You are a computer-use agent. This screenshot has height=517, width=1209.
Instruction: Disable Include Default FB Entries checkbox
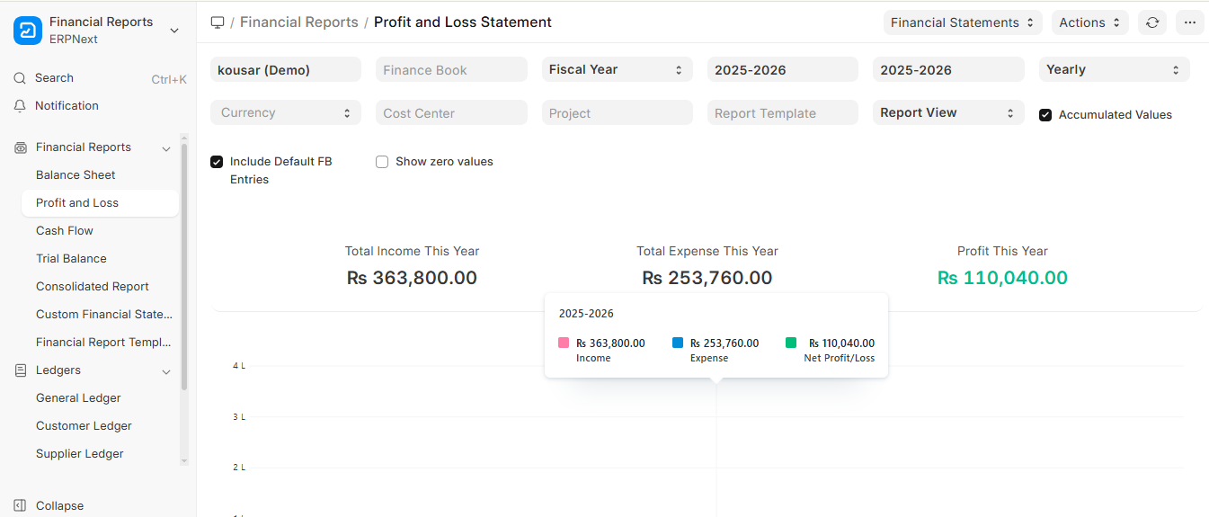point(217,162)
